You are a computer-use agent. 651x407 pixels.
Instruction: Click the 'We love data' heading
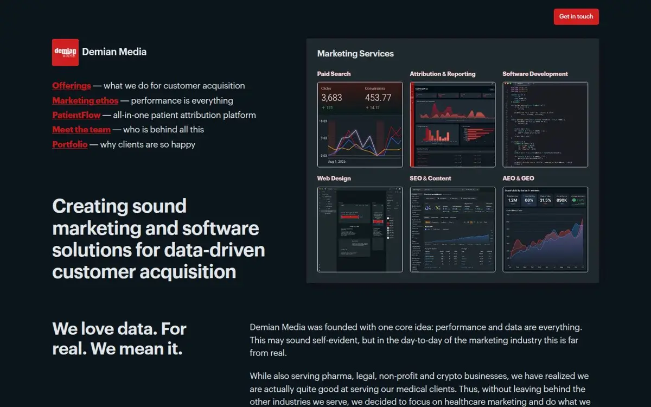coord(119,339)
